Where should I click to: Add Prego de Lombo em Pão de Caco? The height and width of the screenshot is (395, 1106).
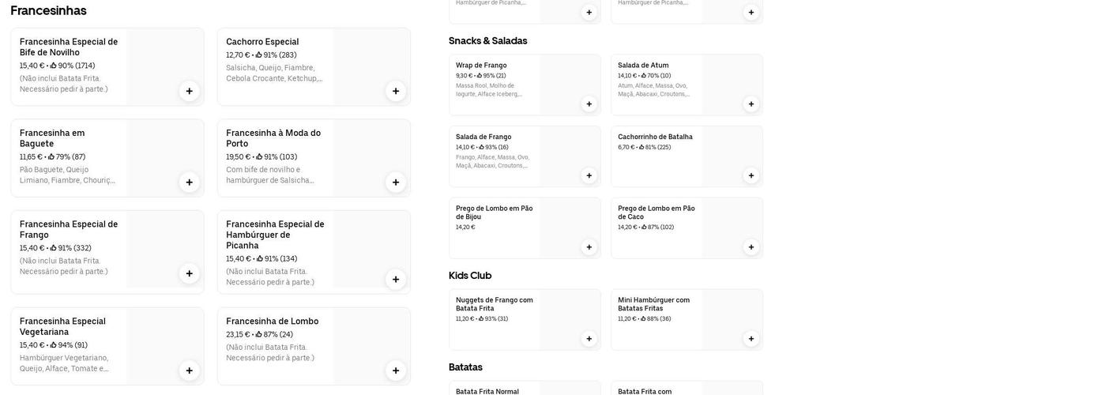750,247
